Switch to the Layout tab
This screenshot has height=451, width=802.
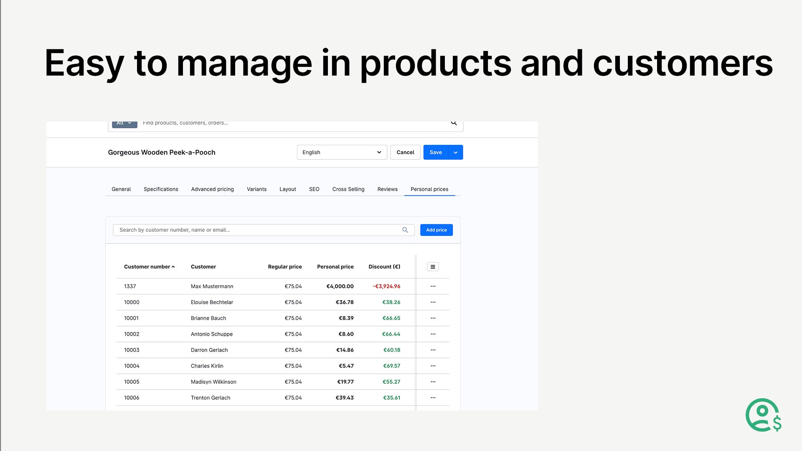click(x=288, y=189)
